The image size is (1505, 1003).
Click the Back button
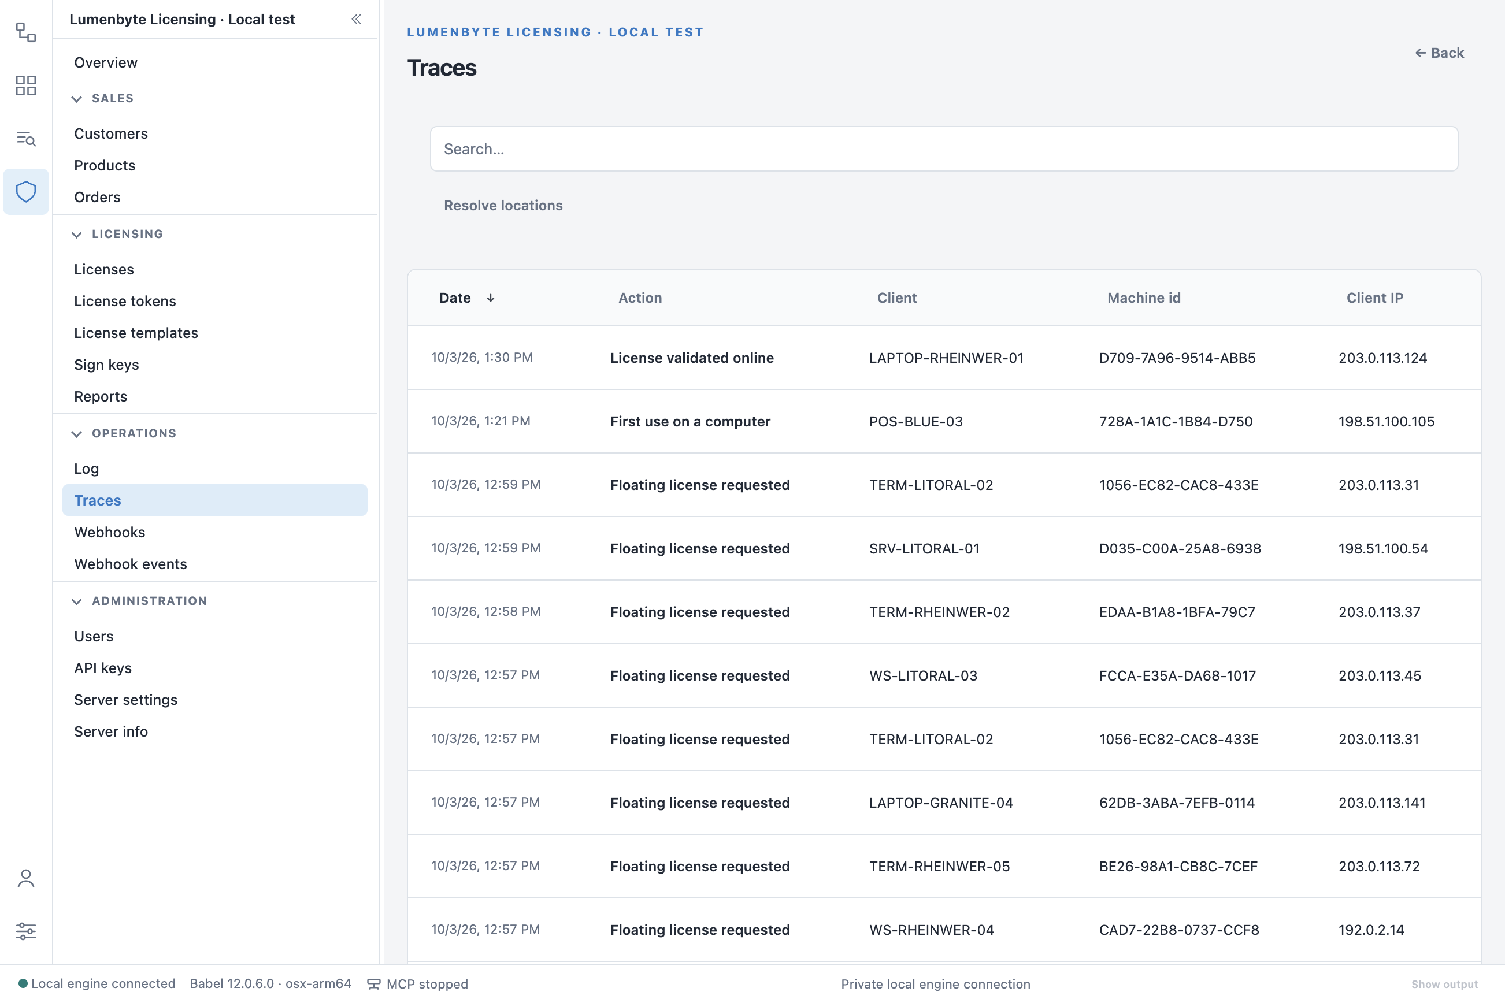pyautogui.click(x=1439, y=53)
